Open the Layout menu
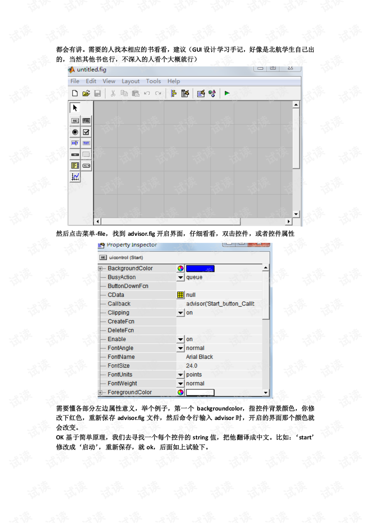 (x=131, y=81)
